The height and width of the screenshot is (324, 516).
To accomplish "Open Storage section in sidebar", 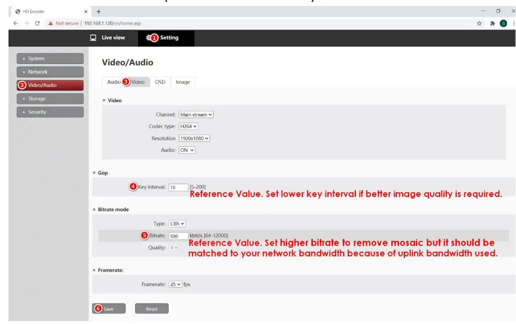I will pos(50,98).
